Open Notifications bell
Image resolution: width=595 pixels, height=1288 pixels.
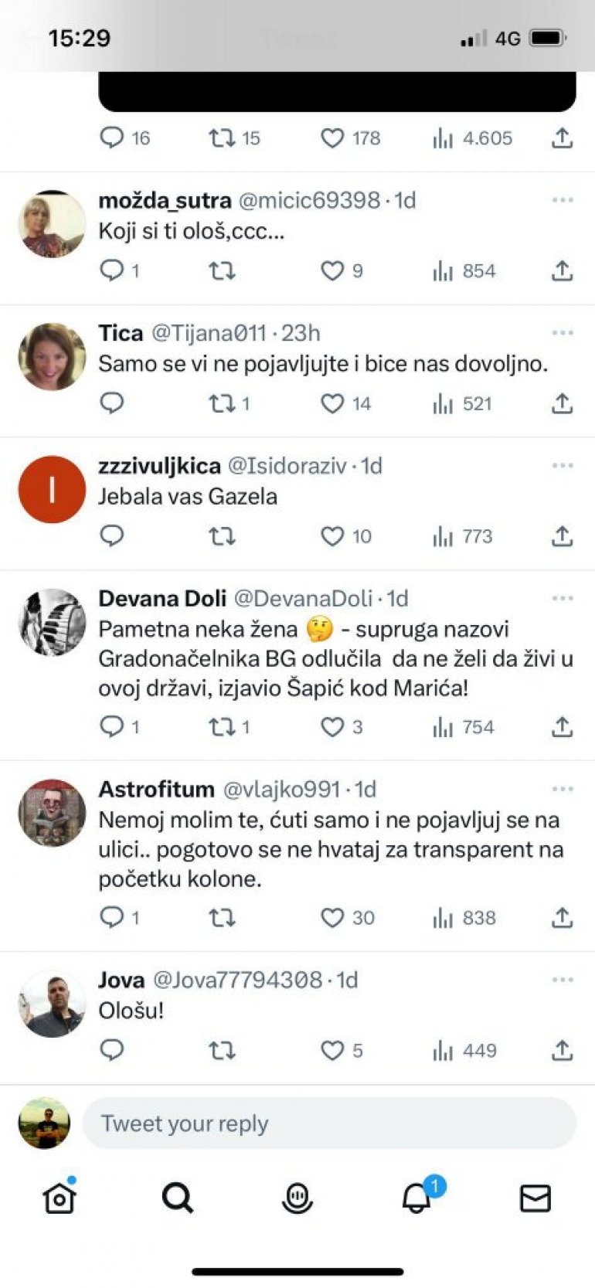point(417,1198)
